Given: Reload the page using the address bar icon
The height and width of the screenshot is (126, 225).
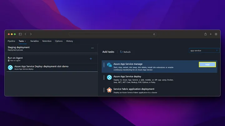Looking at the screenshot, I should coord(154,34).
